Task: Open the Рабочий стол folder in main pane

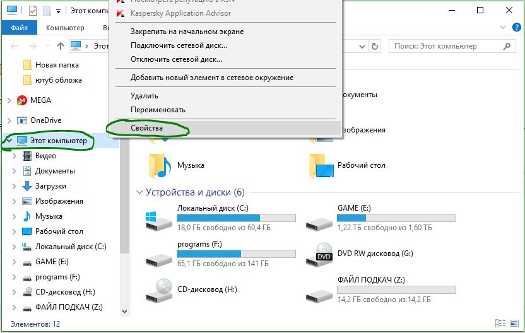Action: point(348,166)
